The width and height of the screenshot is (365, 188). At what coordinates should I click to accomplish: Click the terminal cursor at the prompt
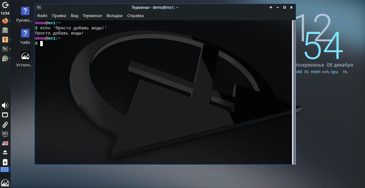pos(41,43)
